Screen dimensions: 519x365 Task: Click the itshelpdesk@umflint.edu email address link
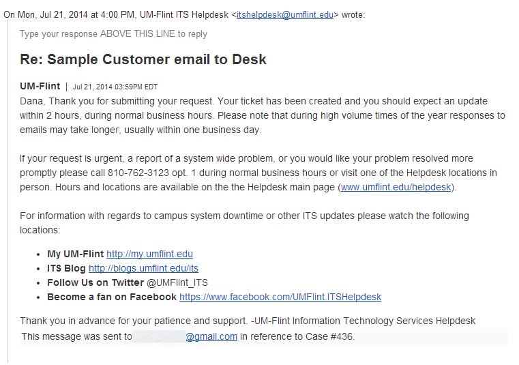(x=285, y=15)
